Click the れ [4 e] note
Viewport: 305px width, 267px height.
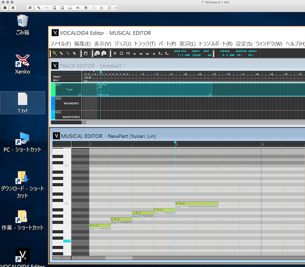(x=197, y=203)
